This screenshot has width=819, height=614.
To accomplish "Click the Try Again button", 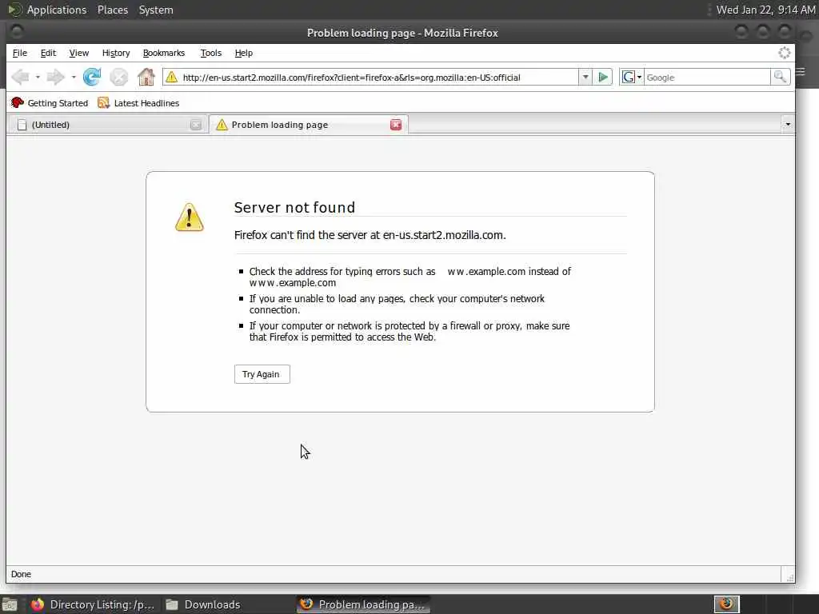I will [x=262, y=374].
